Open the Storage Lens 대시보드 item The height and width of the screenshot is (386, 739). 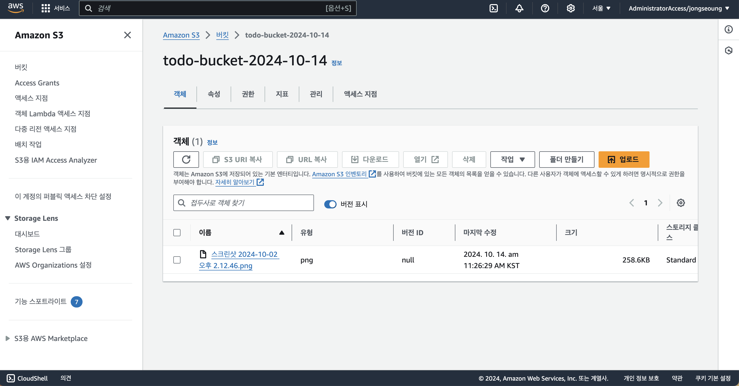[27, 234]
